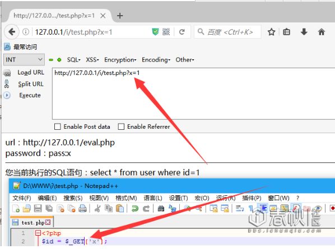335x249 pixels.
Task: Expand the Encoding dropdown menu
Action: [156, 60]
